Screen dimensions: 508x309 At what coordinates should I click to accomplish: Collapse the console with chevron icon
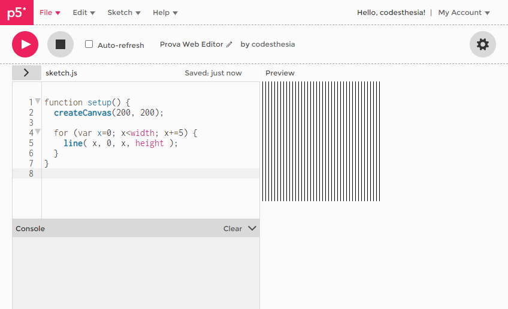click(x=252, y=228)
